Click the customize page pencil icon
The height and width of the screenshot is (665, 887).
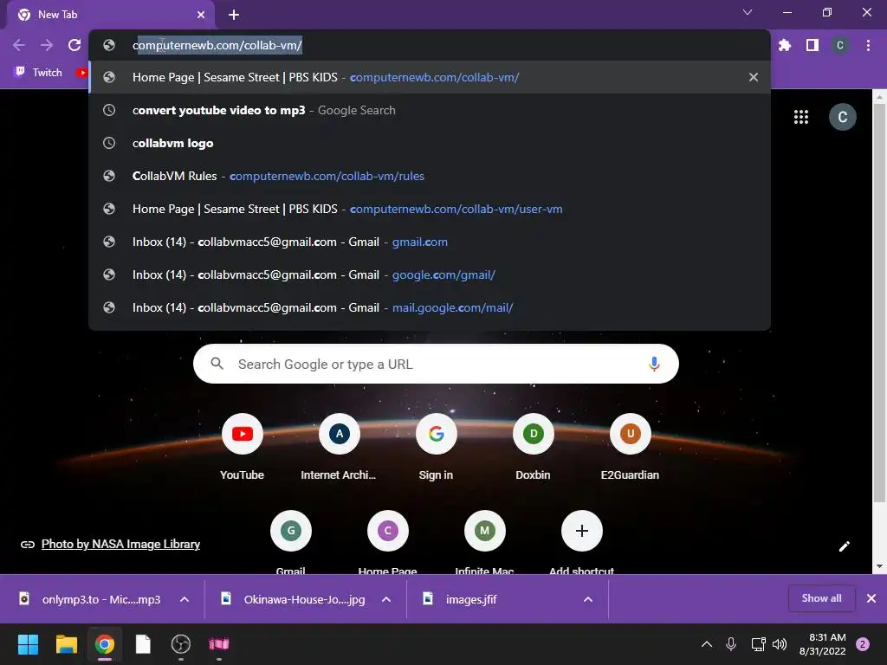pyautogui.click(x=844, y=546)
